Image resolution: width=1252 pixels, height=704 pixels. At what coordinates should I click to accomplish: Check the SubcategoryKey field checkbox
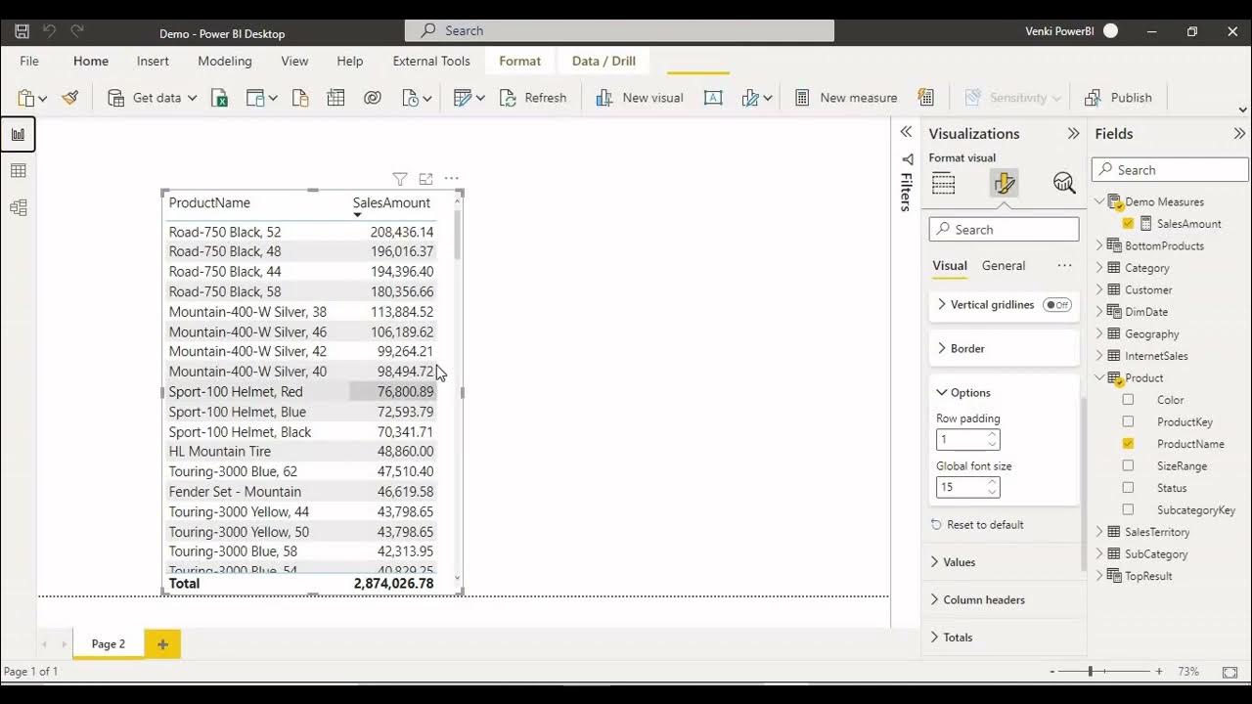[x=1129, y=510]
